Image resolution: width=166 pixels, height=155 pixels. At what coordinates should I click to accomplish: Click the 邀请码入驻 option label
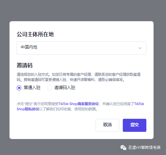65,87
